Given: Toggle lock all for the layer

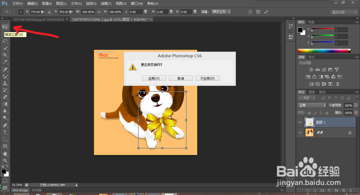Looking at the screenshot, I should (x=327, y=113).
